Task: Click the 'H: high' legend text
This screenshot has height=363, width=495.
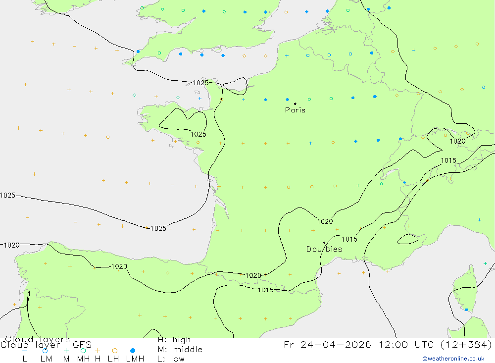Action: 174,340
